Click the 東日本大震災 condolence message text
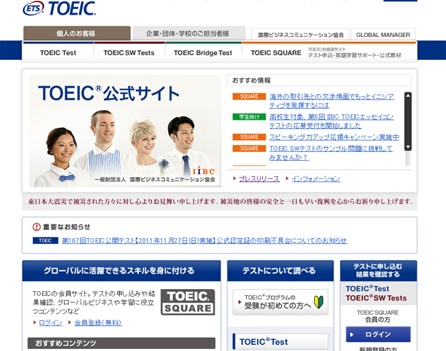This screenshot has width=446, height=351. [x=220, y=202]
